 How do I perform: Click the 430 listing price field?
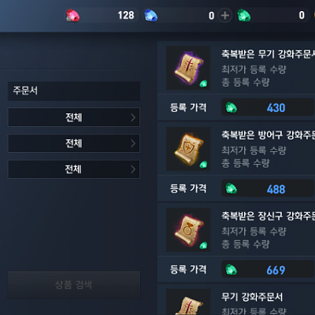[x=268, y=108]
